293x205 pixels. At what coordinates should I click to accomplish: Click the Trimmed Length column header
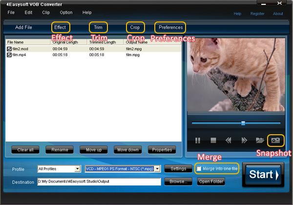click(105, 42)
